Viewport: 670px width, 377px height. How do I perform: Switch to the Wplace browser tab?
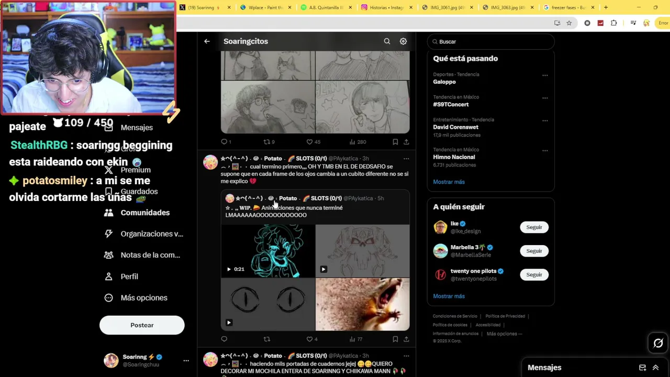pyautogui.click(x=265, y=7)
